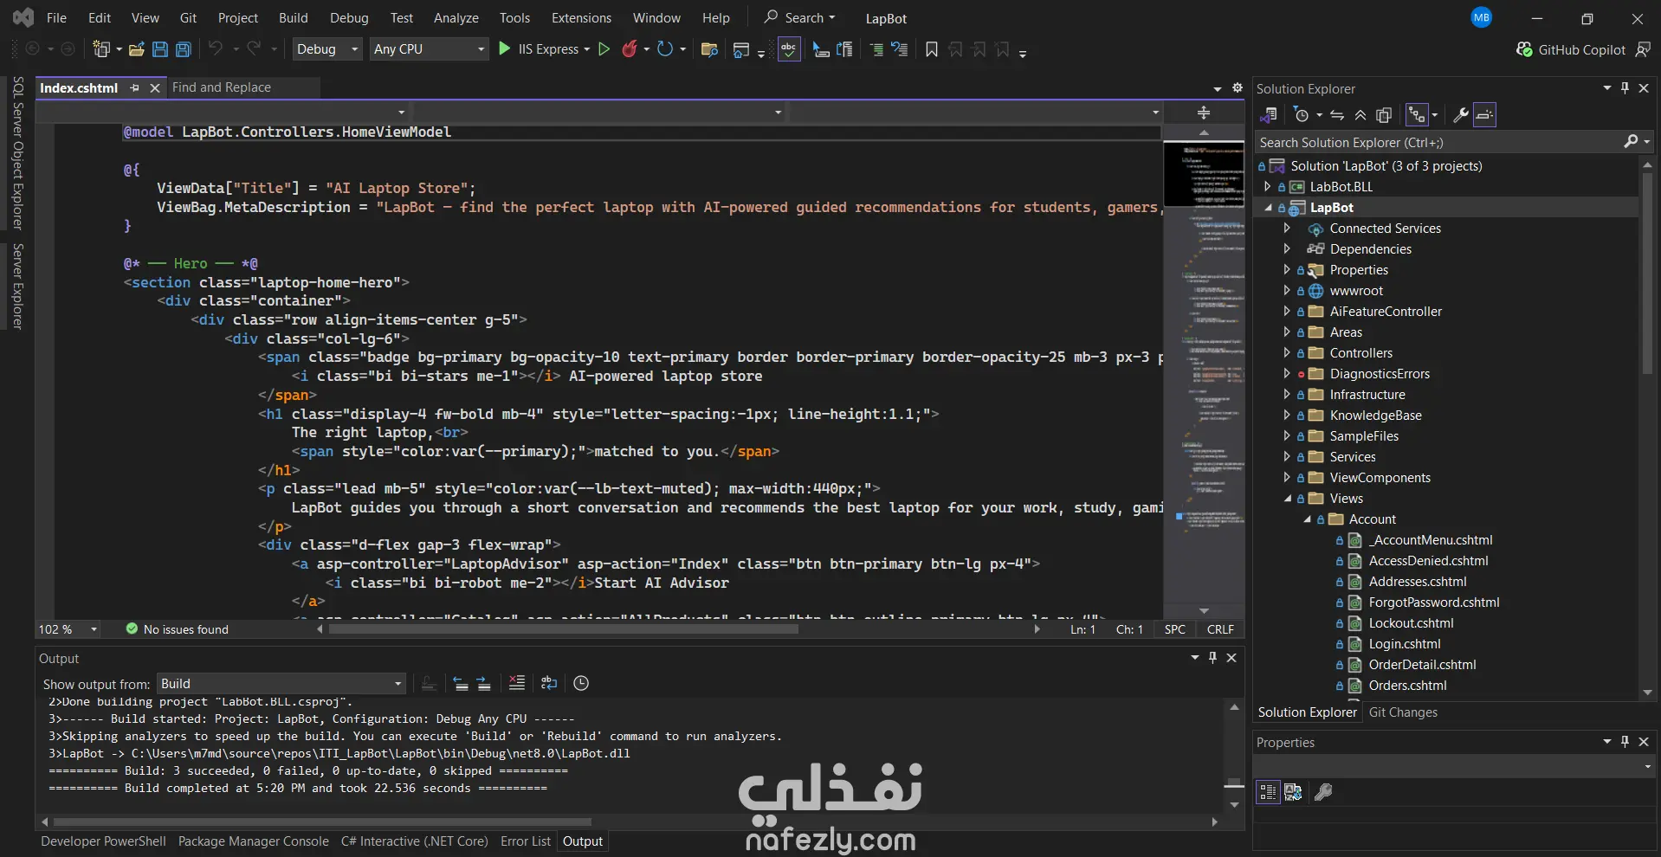The width and height of the screenshot is (1661, 857).
Task: Click Categorized view icon in Properties panel
Action: pos(1268,792)
